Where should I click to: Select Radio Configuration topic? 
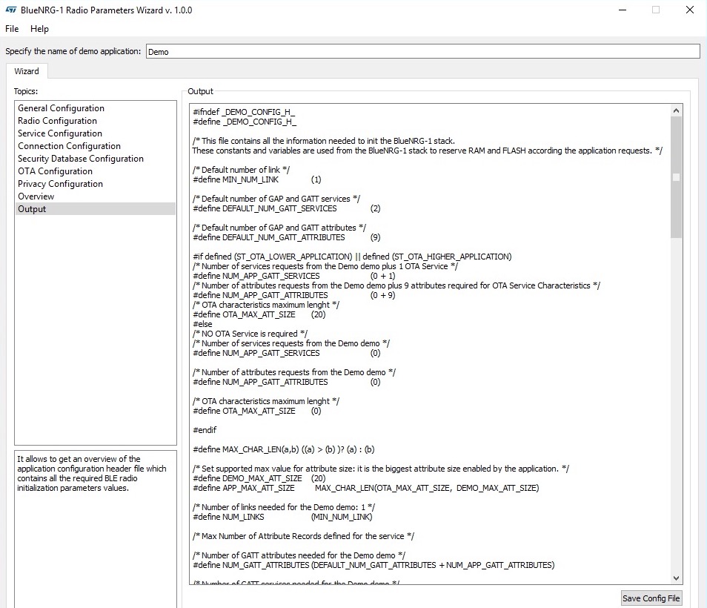(57, 121)
